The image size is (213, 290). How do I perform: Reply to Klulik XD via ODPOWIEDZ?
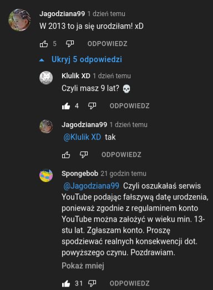pos(130,106)
